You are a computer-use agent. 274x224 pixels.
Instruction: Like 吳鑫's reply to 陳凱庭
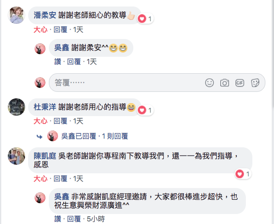tap(58, 219)
